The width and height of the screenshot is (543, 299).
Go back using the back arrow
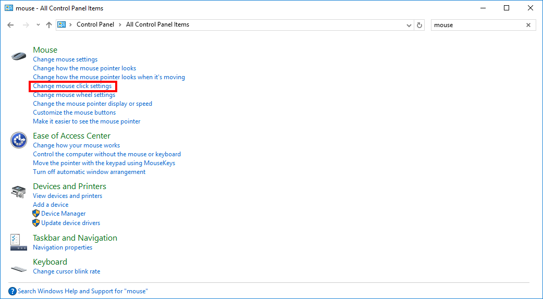[11, 25]
